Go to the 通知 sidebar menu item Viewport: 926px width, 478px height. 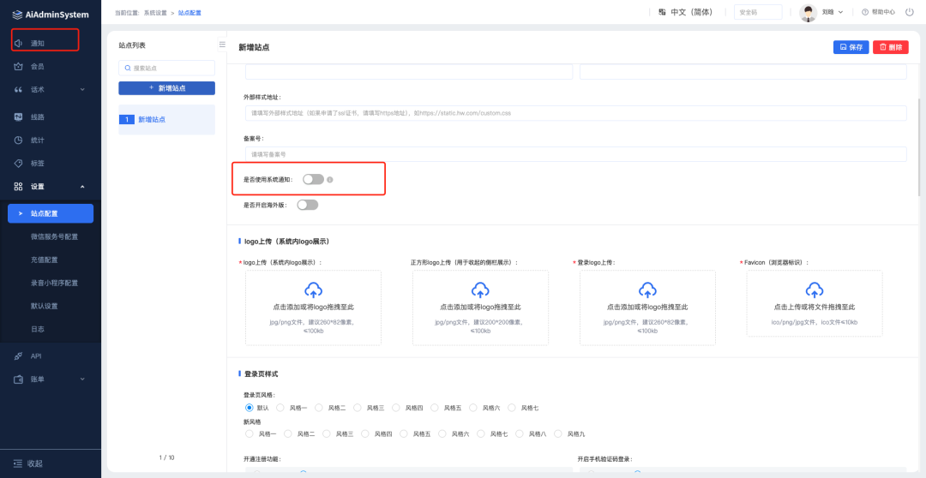click(x=38, y=43)
